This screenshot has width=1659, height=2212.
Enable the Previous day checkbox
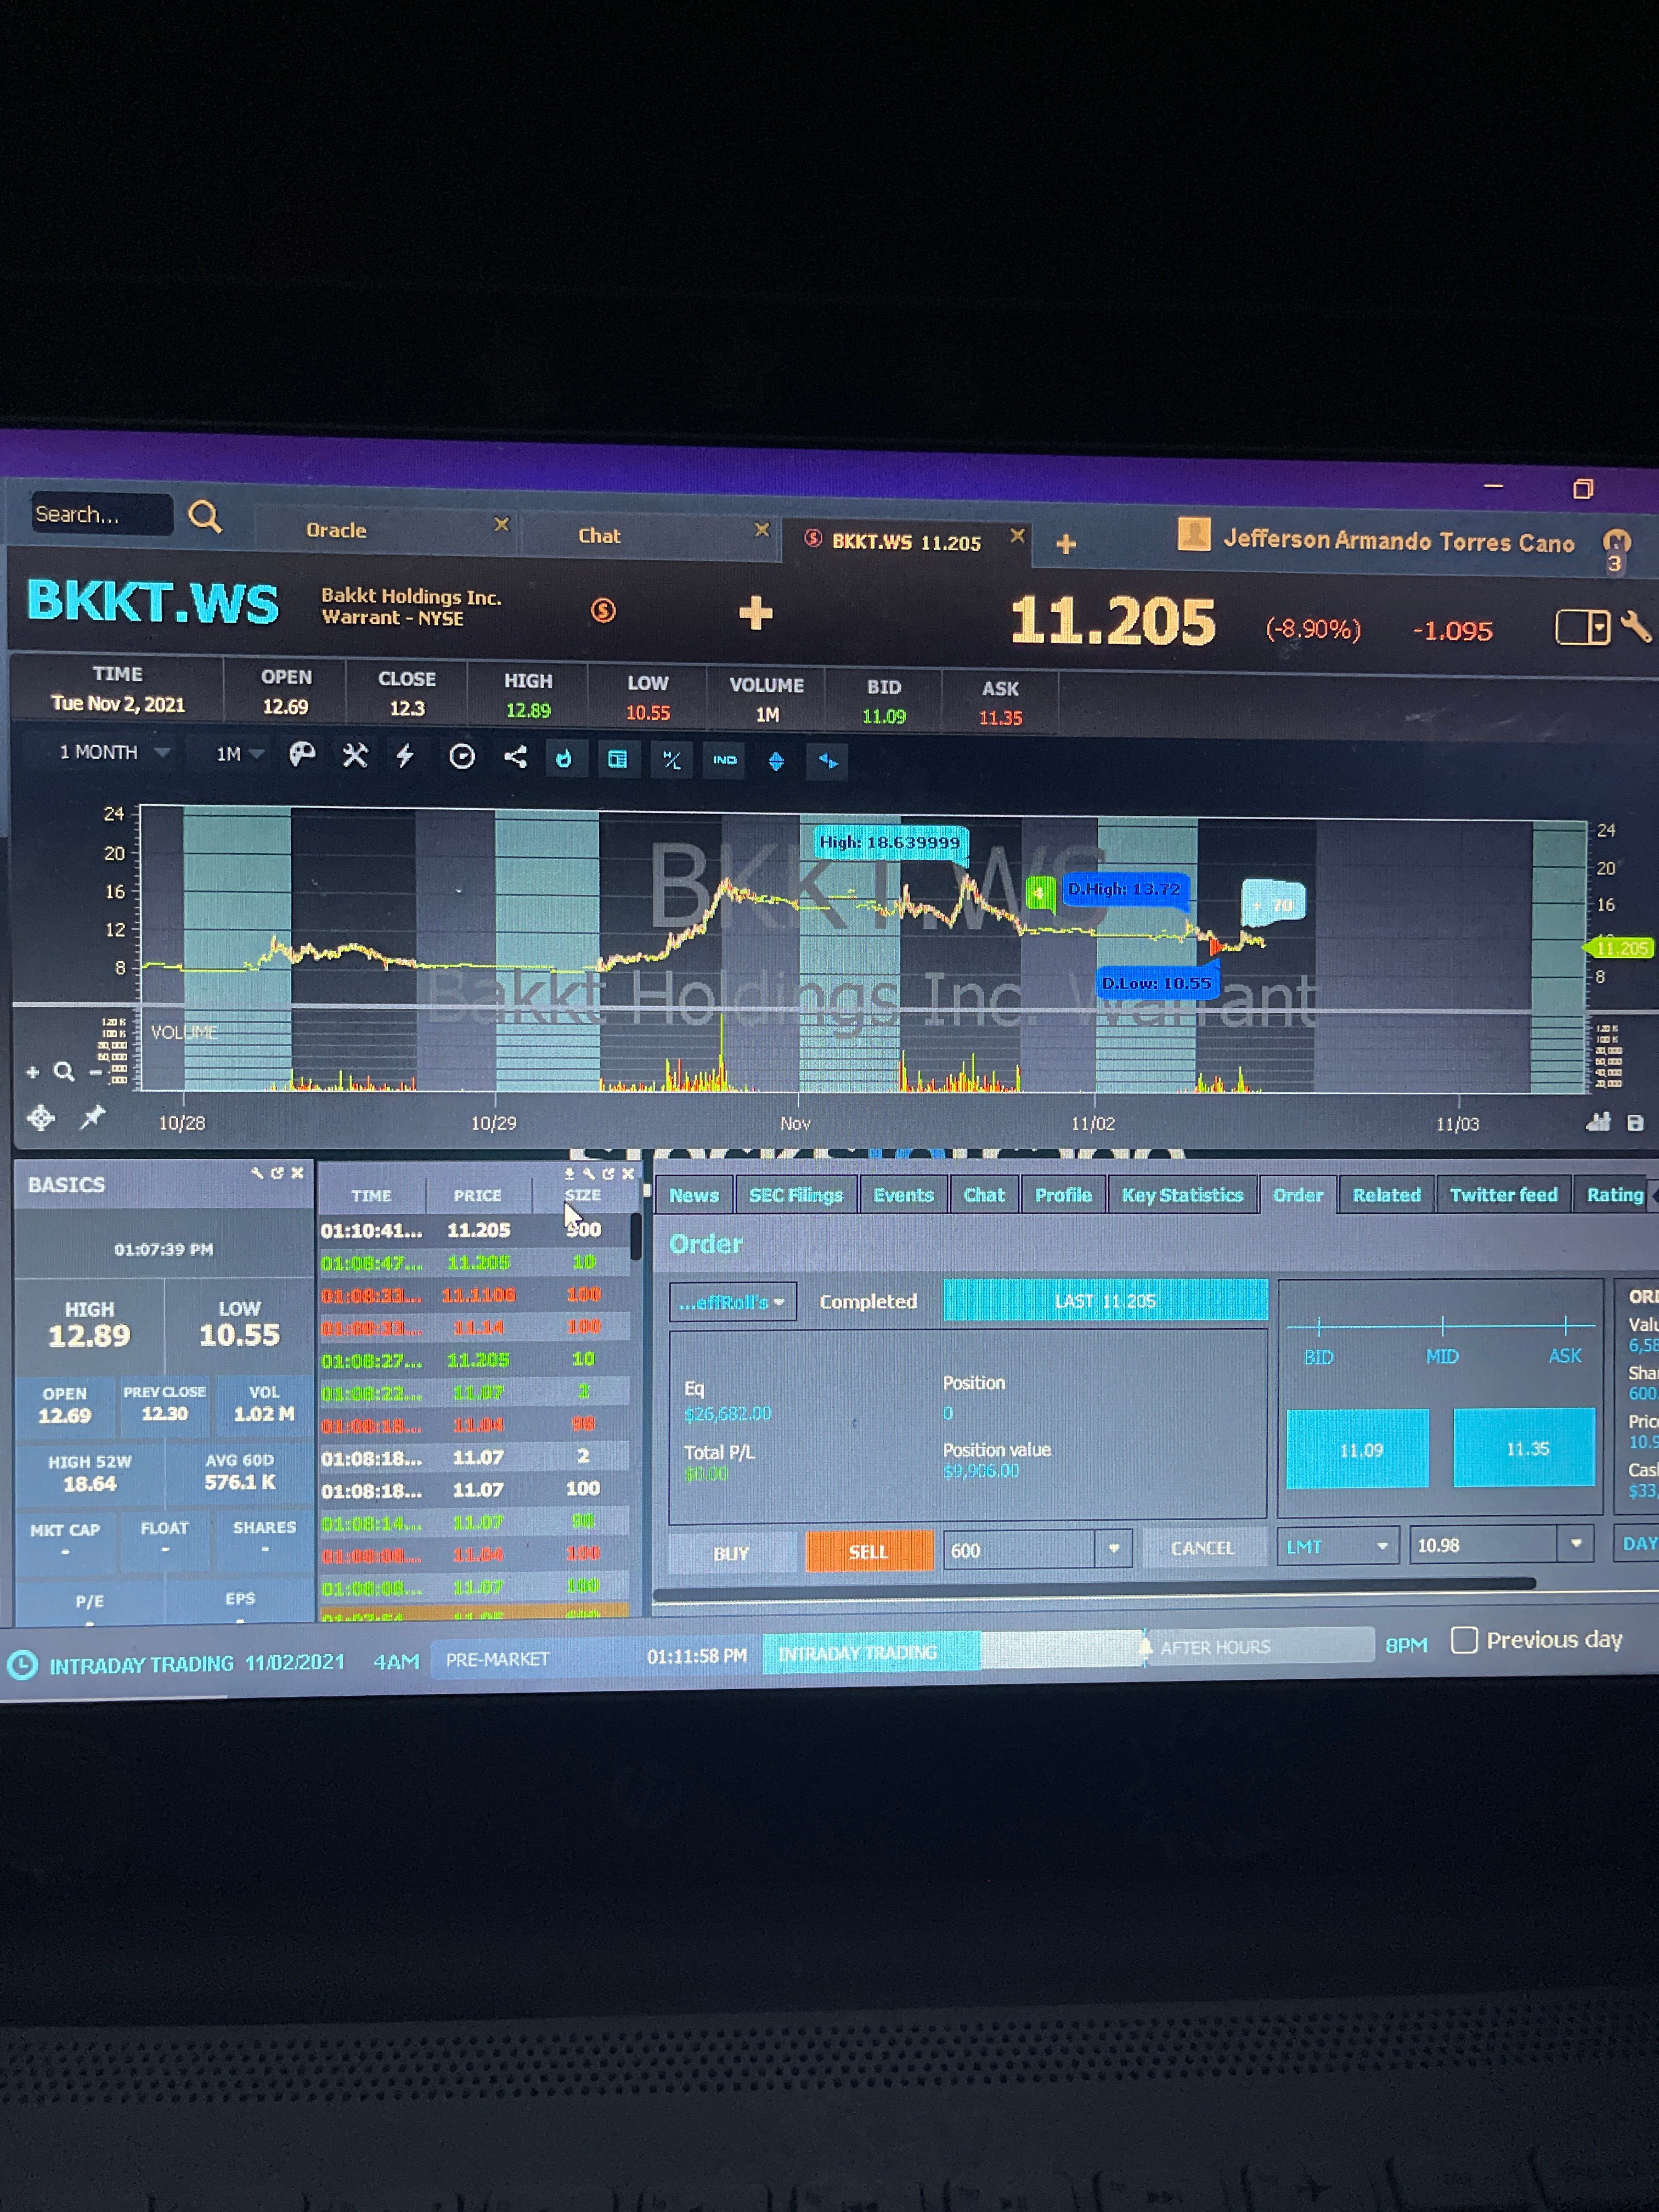coord(1464,1640)
